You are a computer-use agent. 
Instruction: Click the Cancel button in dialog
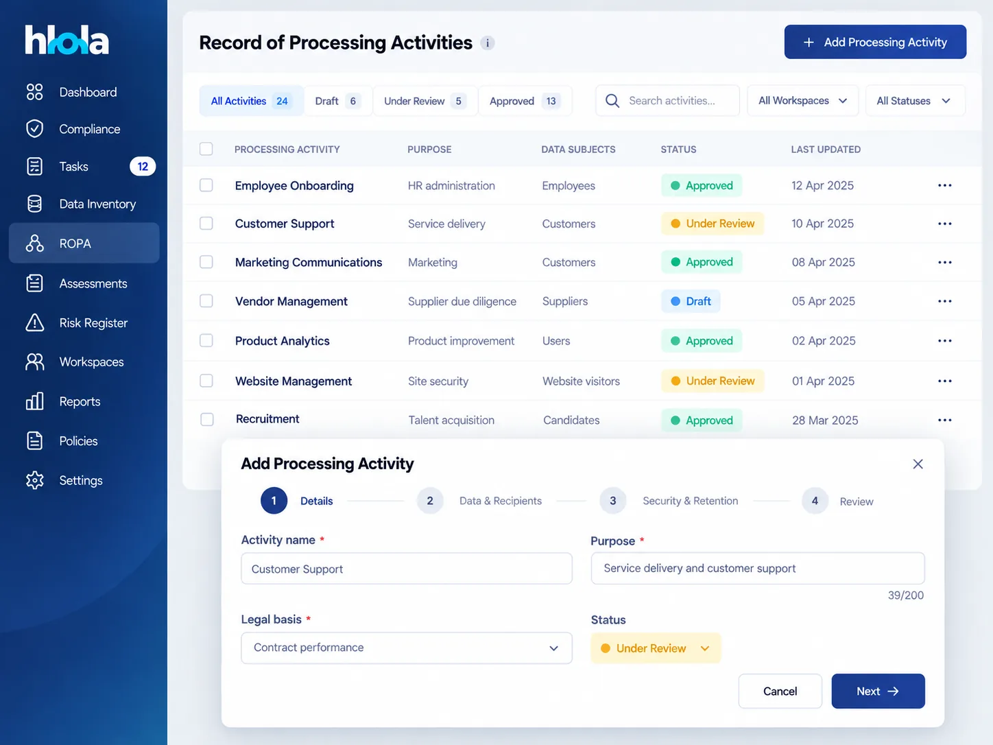coord(780,691)
